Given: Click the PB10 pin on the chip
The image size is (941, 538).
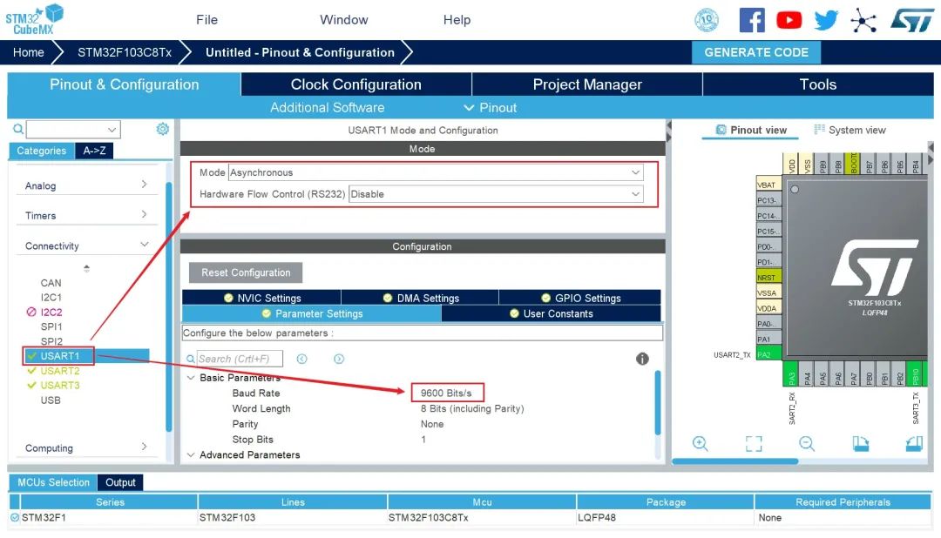Looking at the screenshot, I should (x=915, y=373).
